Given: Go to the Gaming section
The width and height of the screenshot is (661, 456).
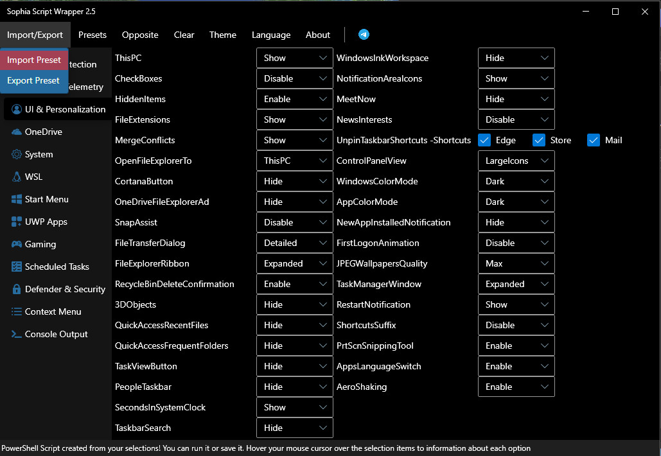Looking at the screenshot, I should (x=58, y=244).
